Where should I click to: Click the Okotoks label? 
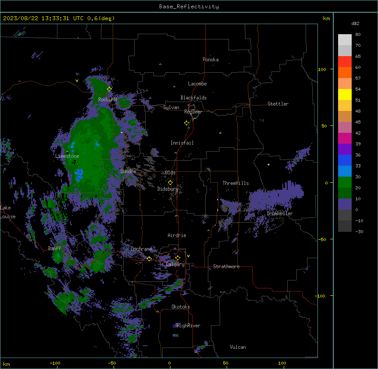pyautogui.click(x=181, y=307)
